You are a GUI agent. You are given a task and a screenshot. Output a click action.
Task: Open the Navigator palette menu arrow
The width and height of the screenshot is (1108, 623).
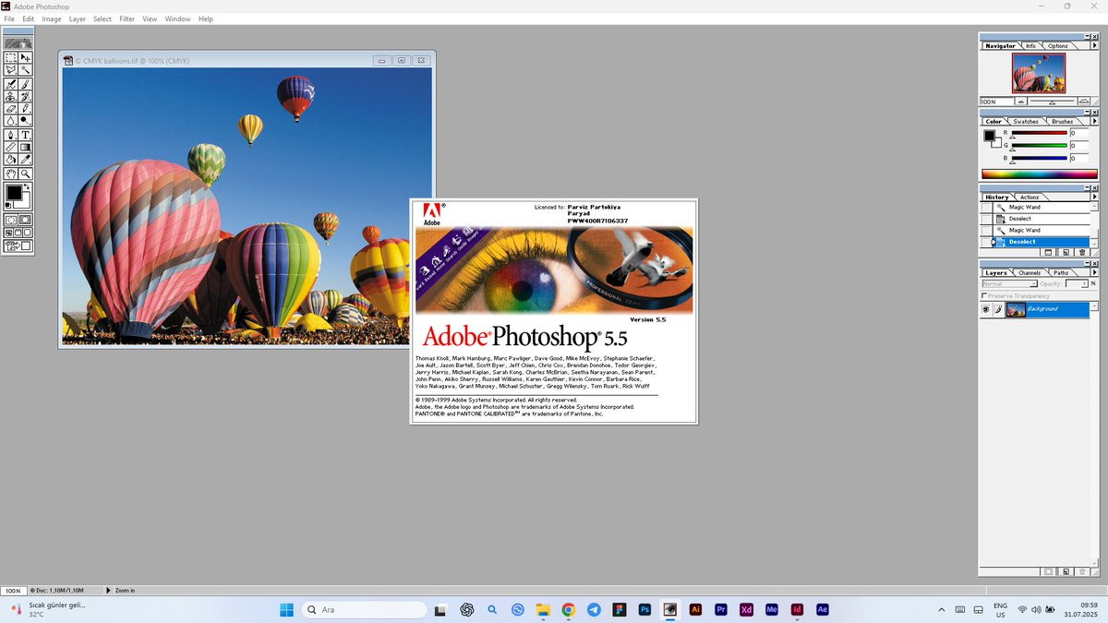(x=1095, y=45)
